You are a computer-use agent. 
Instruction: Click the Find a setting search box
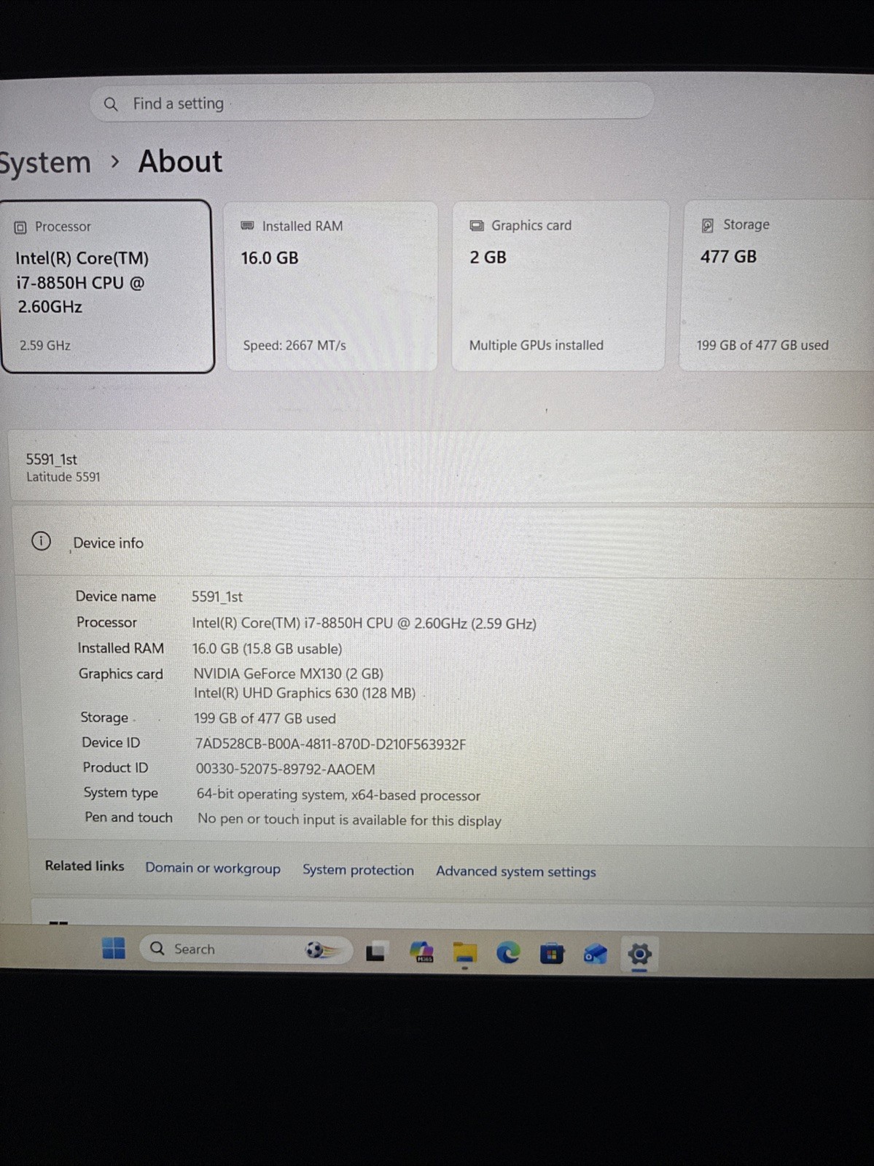click(372, 102)
